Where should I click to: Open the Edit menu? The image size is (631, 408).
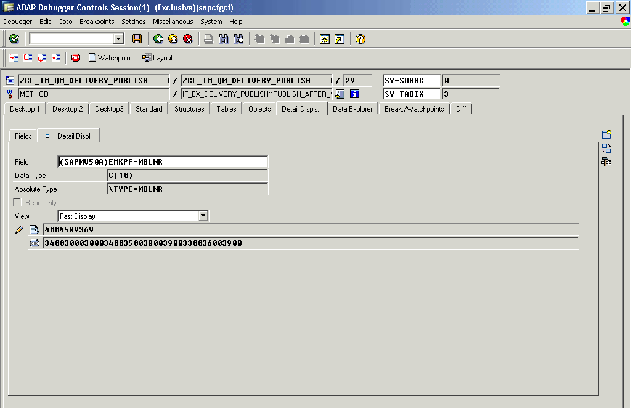(45, 22)
